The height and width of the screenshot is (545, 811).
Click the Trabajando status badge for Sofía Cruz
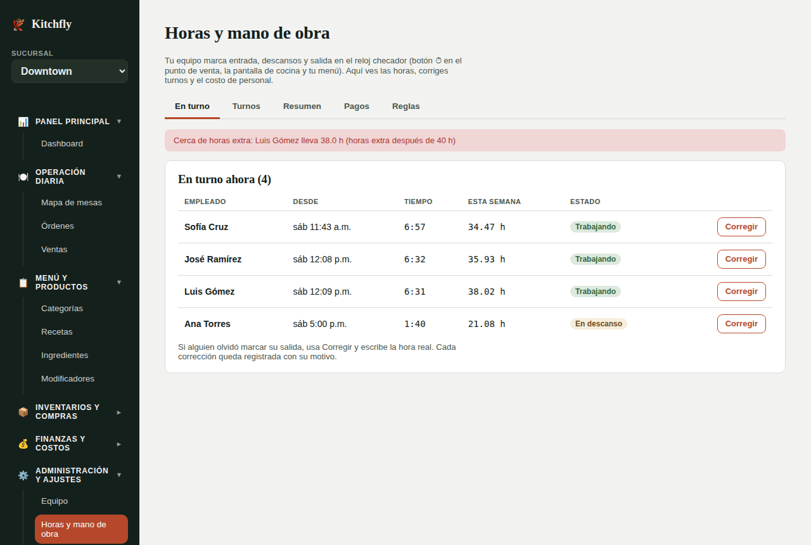tap(596, 227)
